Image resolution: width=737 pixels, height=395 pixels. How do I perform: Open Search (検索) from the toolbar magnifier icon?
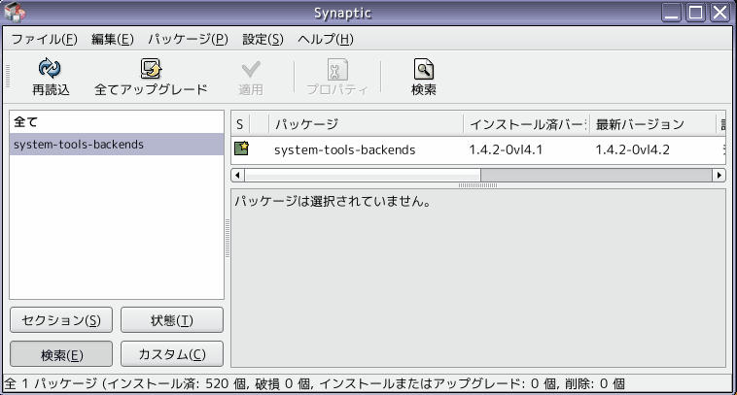click(x=424, y=69)
